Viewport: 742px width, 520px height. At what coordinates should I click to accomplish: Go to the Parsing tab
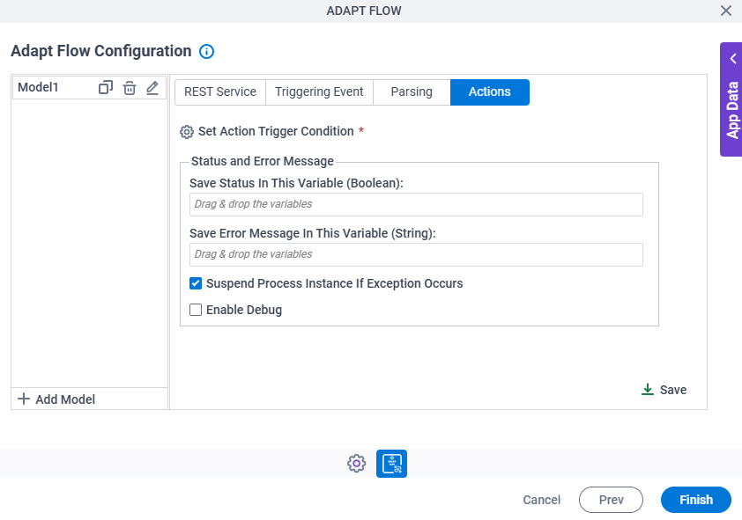click(412, 92)
